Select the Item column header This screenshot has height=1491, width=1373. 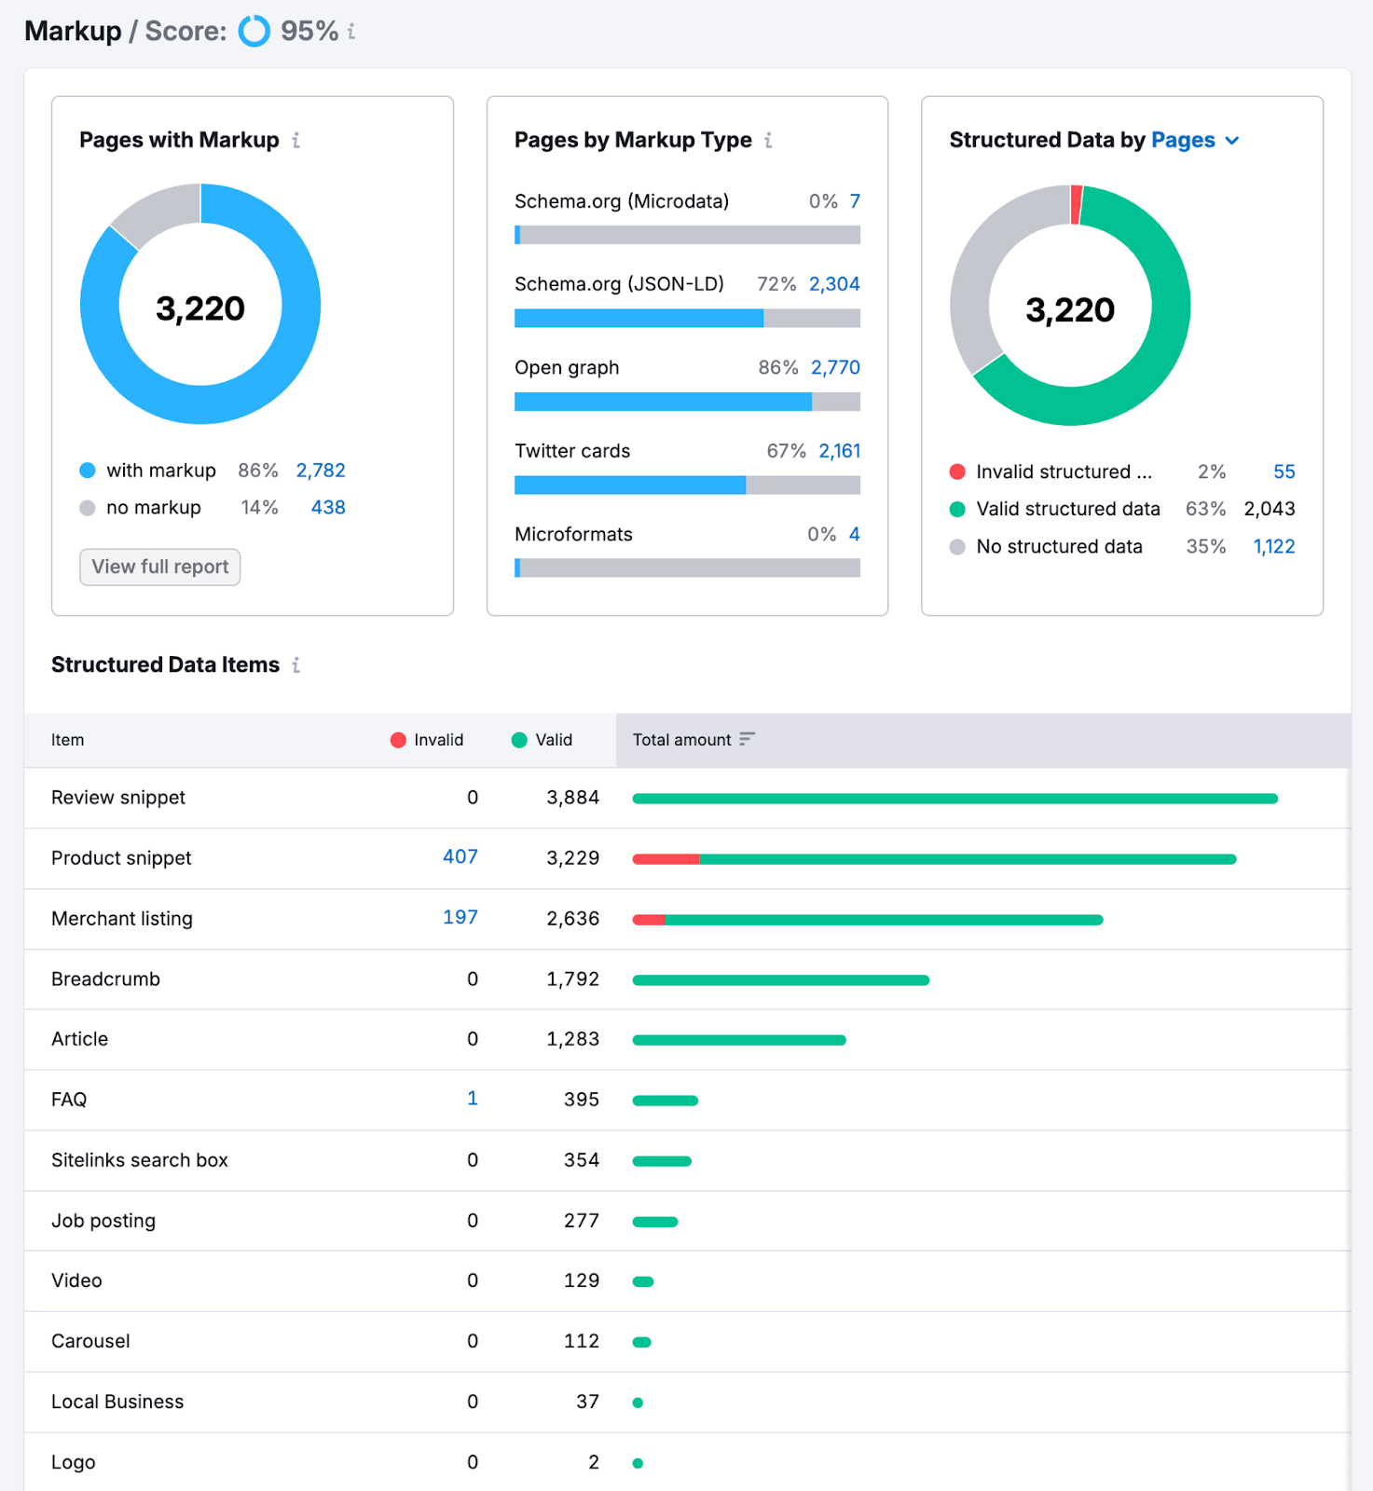[x=68, y=740]
